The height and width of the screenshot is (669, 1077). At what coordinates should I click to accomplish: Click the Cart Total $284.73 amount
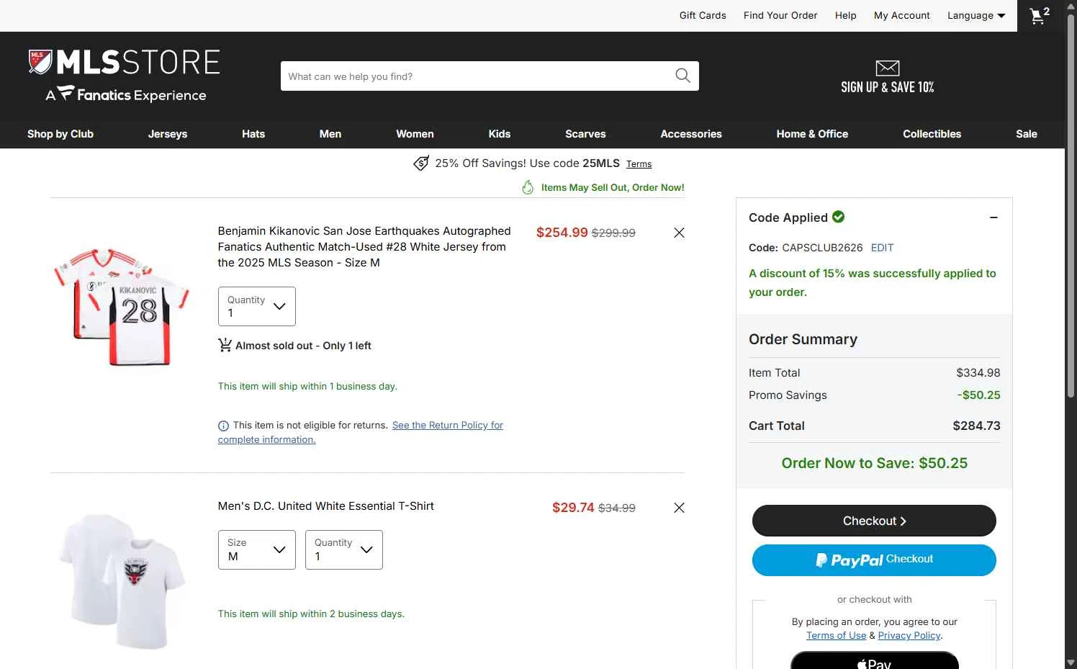976,426
